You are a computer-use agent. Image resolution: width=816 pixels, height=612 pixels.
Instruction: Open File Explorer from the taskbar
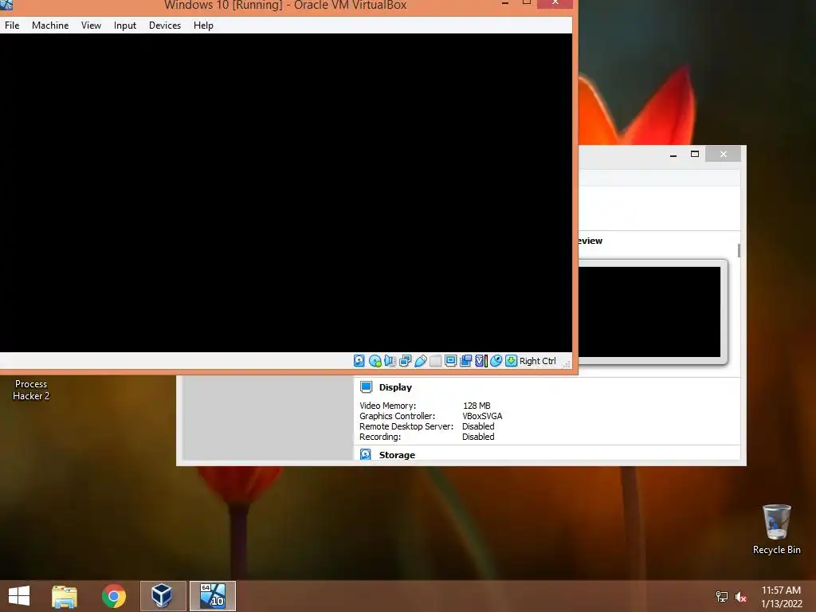[64, 596]
